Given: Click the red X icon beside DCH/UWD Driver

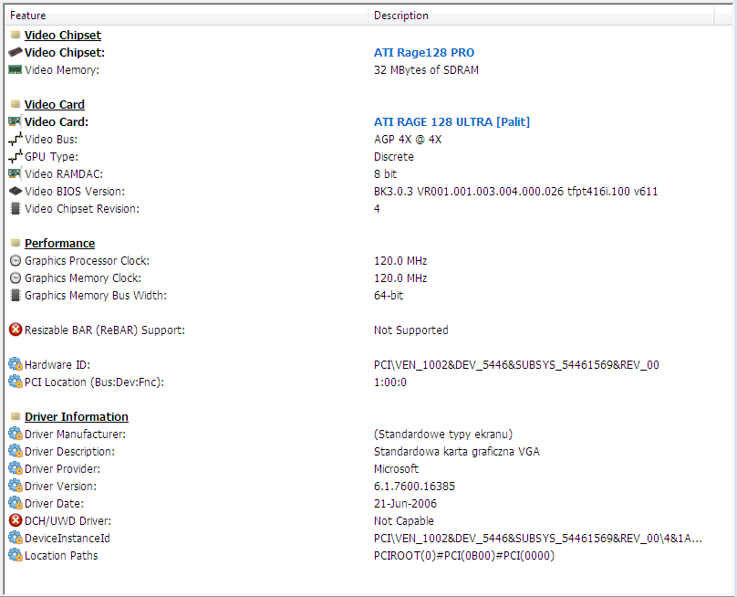Looking at the screenshot, I should tap(15, 521).
